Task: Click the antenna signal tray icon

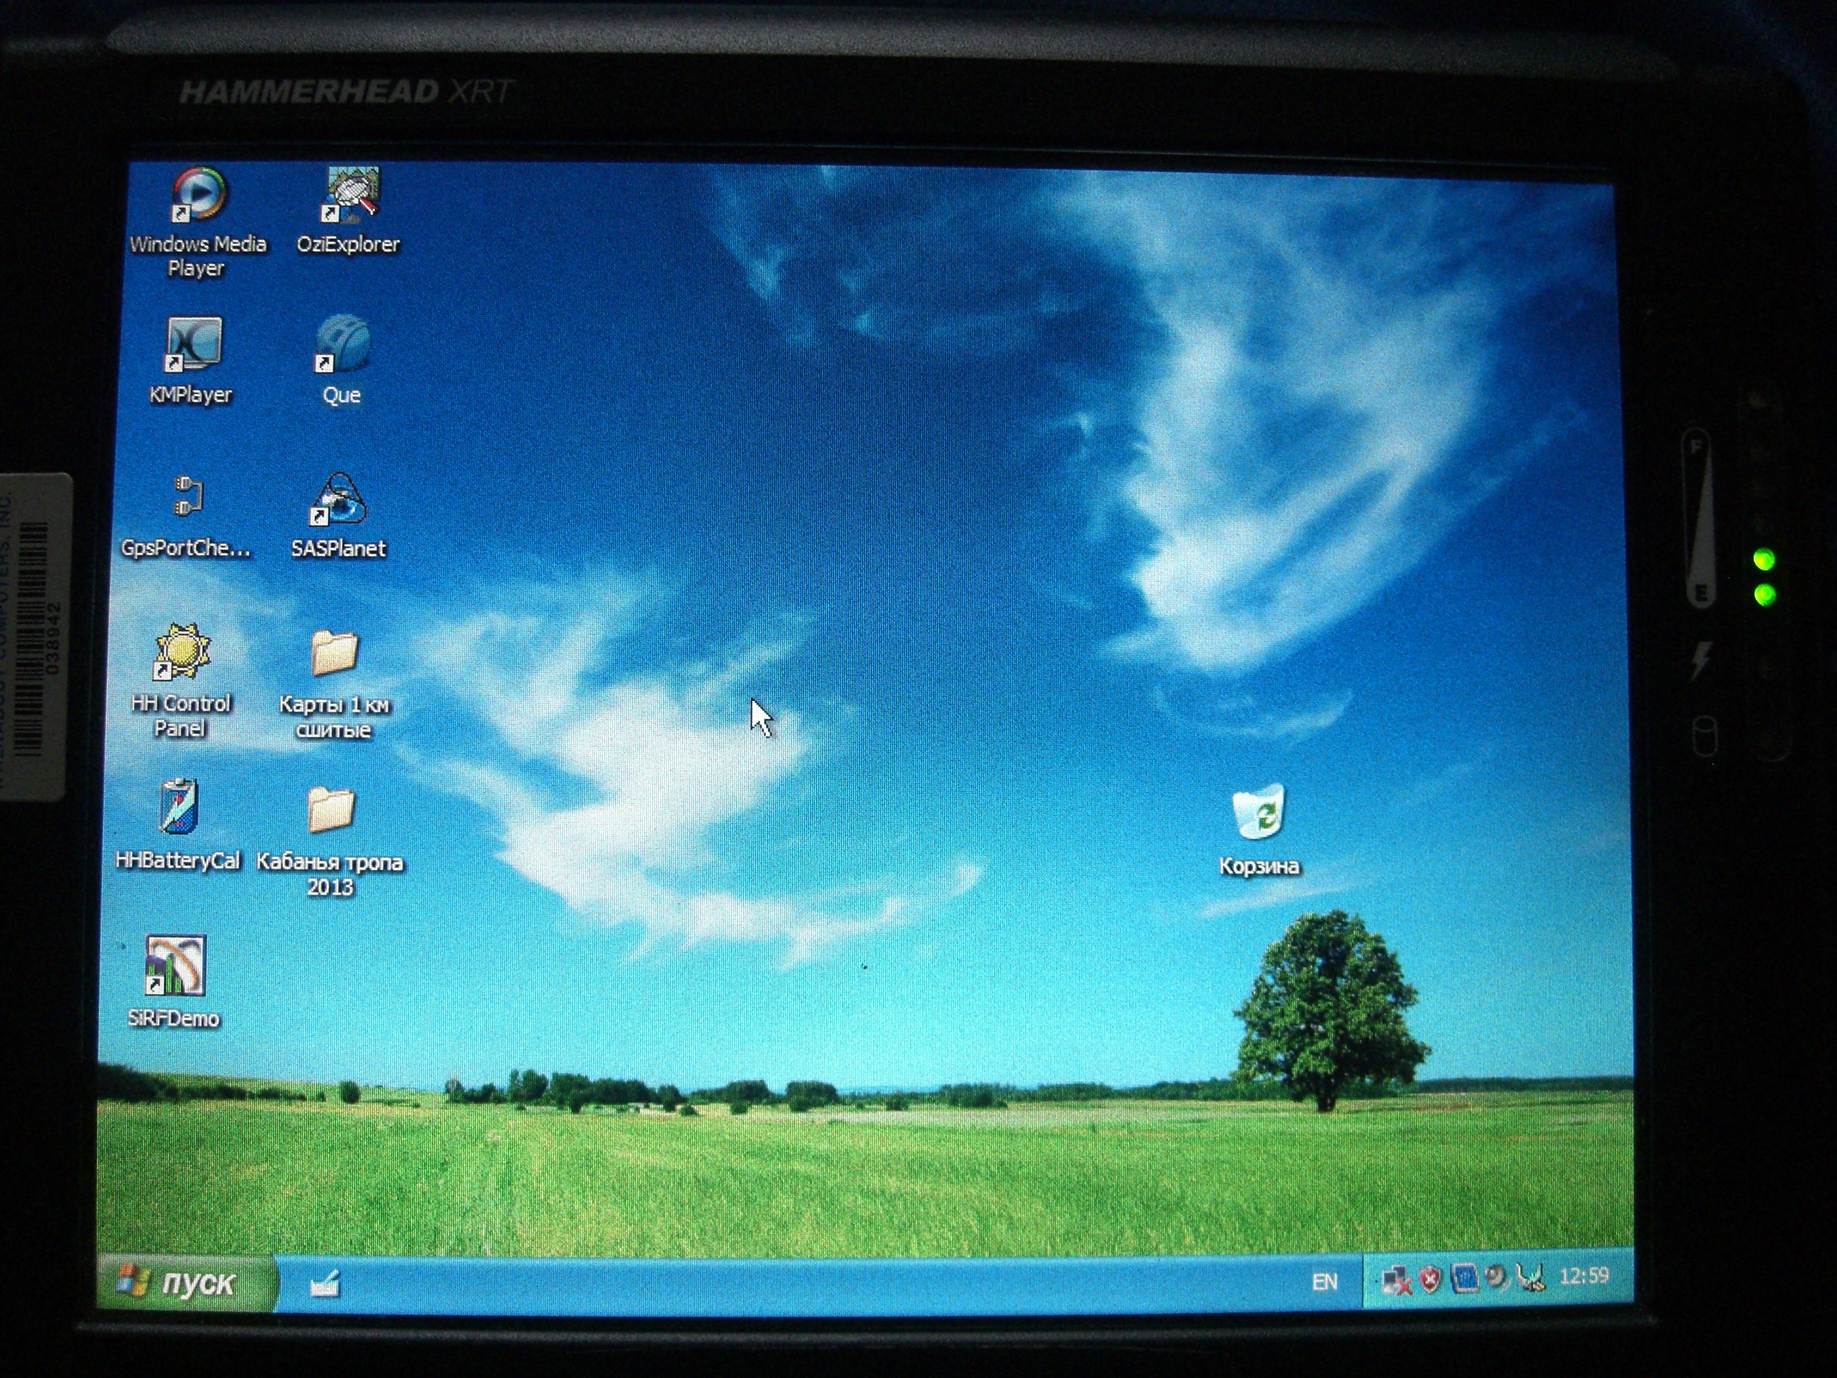Action: [1530, 1277]
